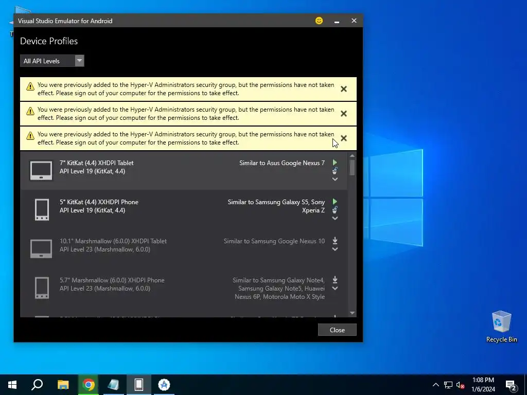Click the device list scrollbar down arrow
The image size is (527, 395).
pyautogui.click(x=352, y=313)
